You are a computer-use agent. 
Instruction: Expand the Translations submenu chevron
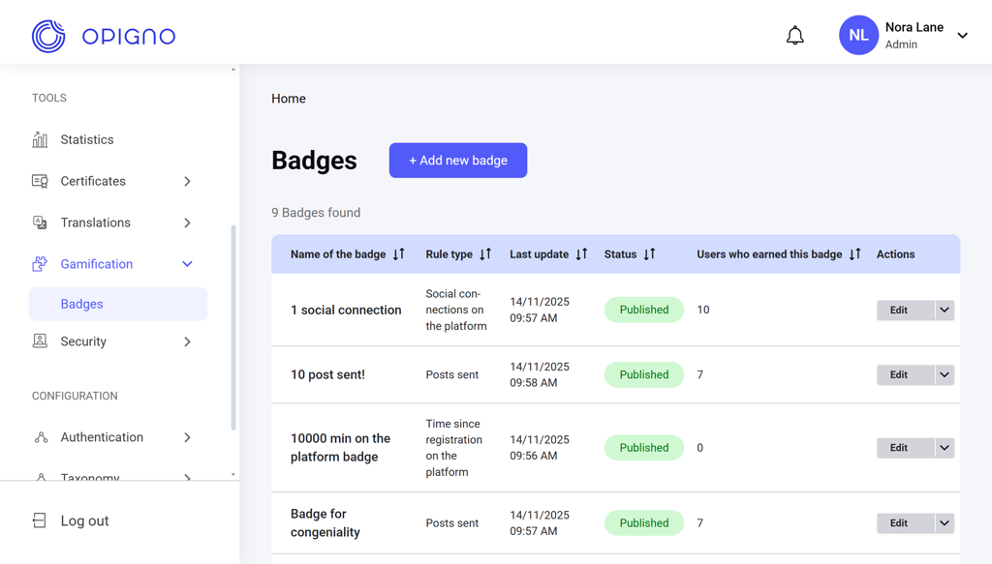187,223
